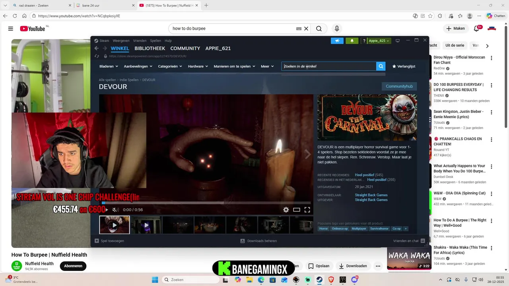Show hidden system tray icons
This screenshot has height=286, width=509.
pyautogui.click(x=440, y=280)
